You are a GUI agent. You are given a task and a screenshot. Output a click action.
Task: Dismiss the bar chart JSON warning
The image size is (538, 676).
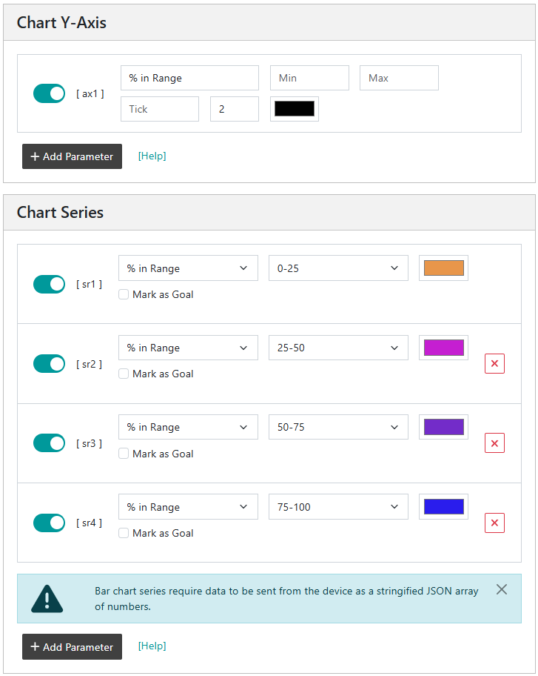(x=502, y=589)
